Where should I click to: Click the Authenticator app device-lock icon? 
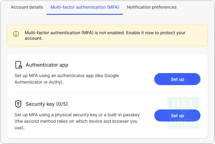pos(19,65)
